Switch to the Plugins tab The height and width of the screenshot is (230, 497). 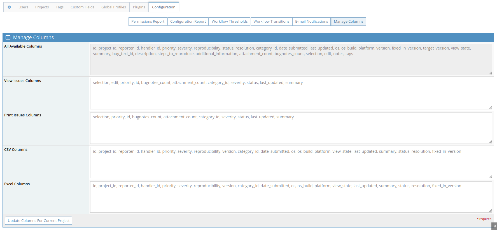(x=139, y=7)
